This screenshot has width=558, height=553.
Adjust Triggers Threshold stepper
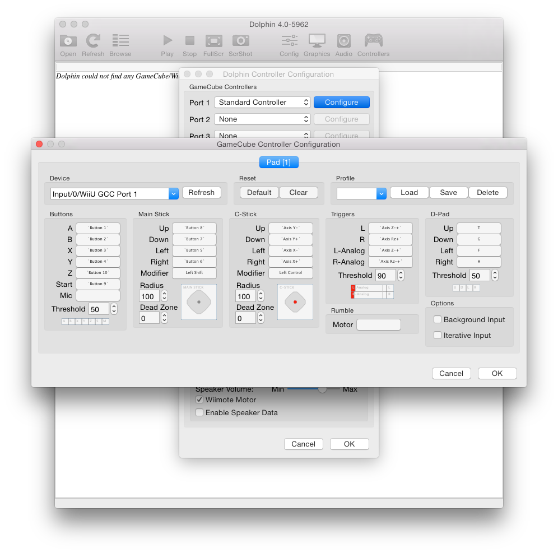(x=401, y=276)
